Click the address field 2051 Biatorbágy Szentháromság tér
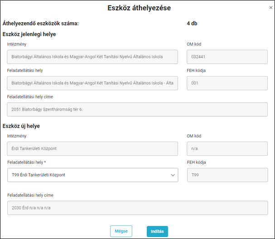 (x=137, y=110)
